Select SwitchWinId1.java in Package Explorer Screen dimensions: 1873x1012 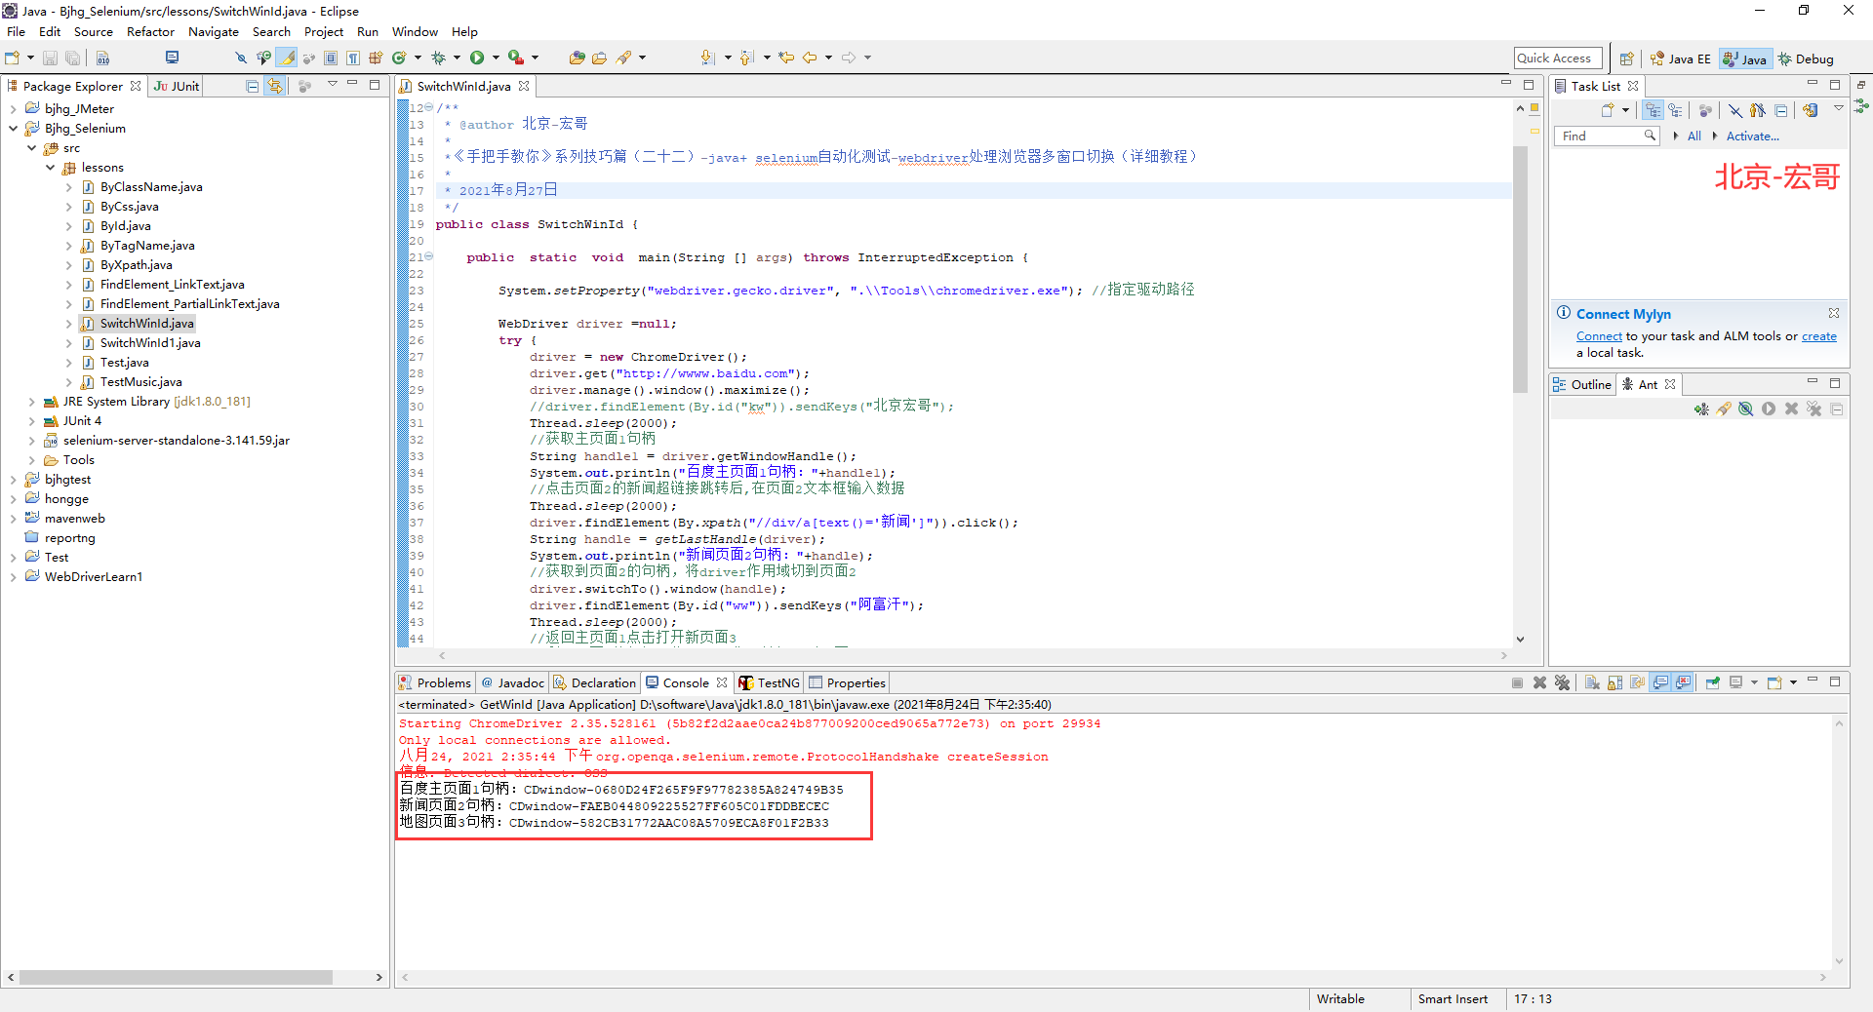[x=150, y=343]
